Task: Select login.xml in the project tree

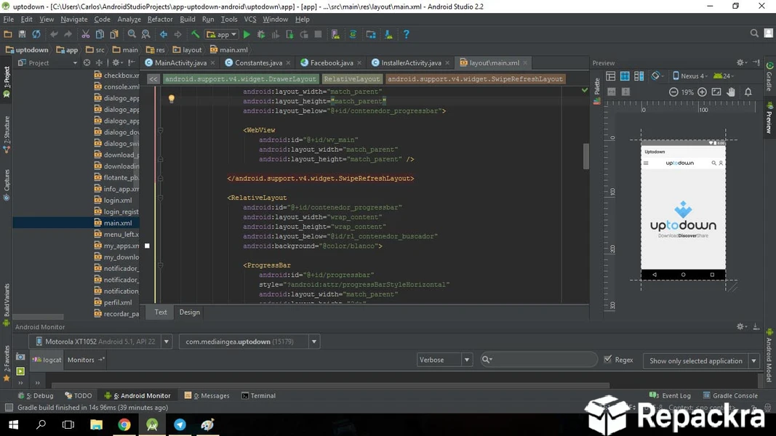Action: pyautogui.click(x=118, y=201)
